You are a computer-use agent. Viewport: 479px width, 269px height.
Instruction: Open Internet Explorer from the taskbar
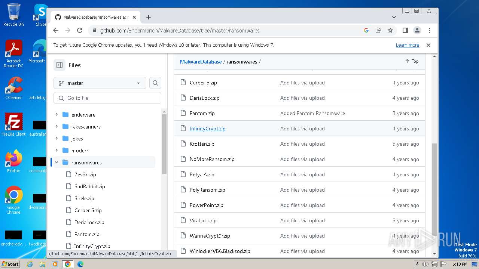[30, 264]
